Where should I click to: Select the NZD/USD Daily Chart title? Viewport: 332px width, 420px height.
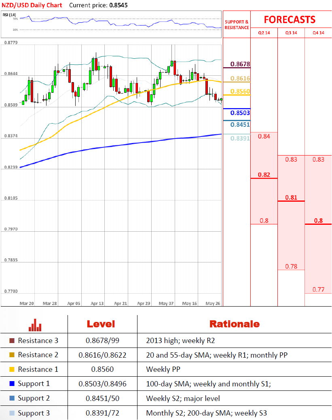point(32,5)
